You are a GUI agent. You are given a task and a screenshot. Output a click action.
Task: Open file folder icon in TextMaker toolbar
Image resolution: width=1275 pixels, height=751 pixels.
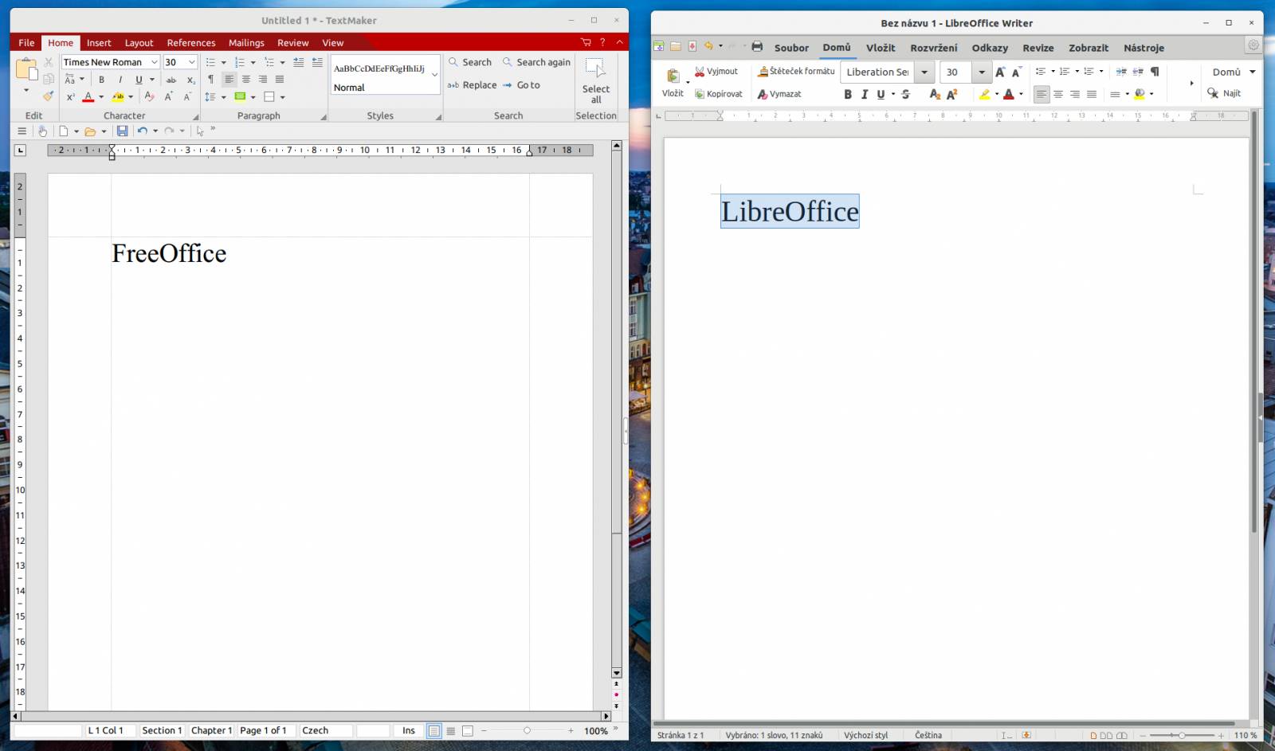click(90, 131)
